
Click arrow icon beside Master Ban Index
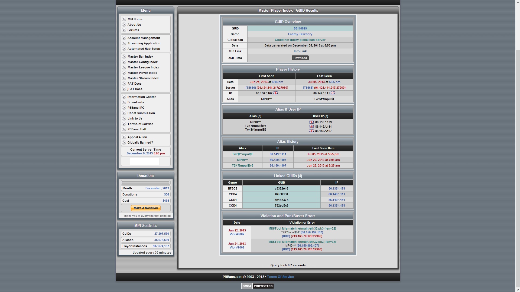(124, 57)
